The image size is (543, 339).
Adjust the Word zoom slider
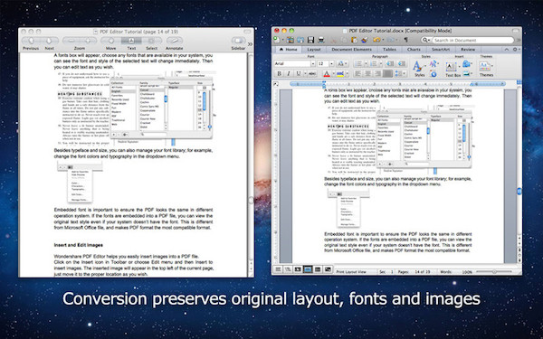(x=494, y=271)
